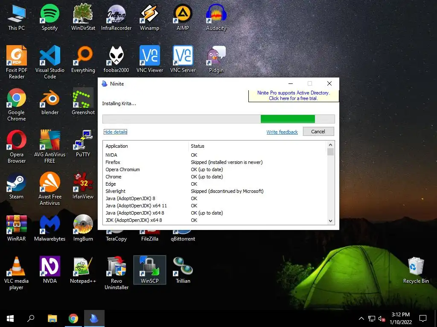
Task: Click the Ninite taskbar button
Action: click(x=94, y=318)
